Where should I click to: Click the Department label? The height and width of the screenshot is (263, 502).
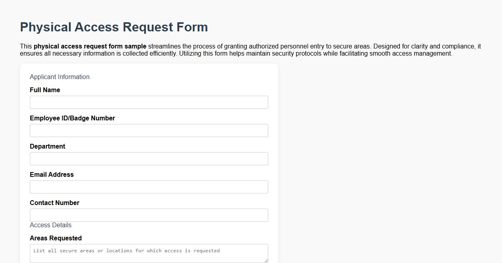point(47,146)
